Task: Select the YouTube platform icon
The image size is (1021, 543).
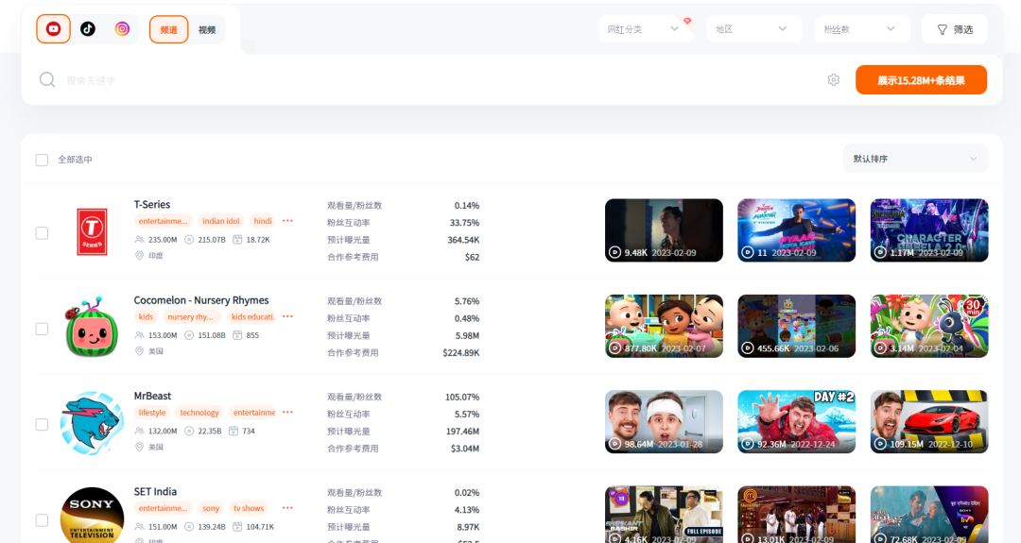Action: click(x=53, y=29)
